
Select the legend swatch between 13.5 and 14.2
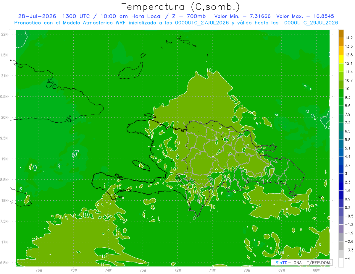point(341,42)
